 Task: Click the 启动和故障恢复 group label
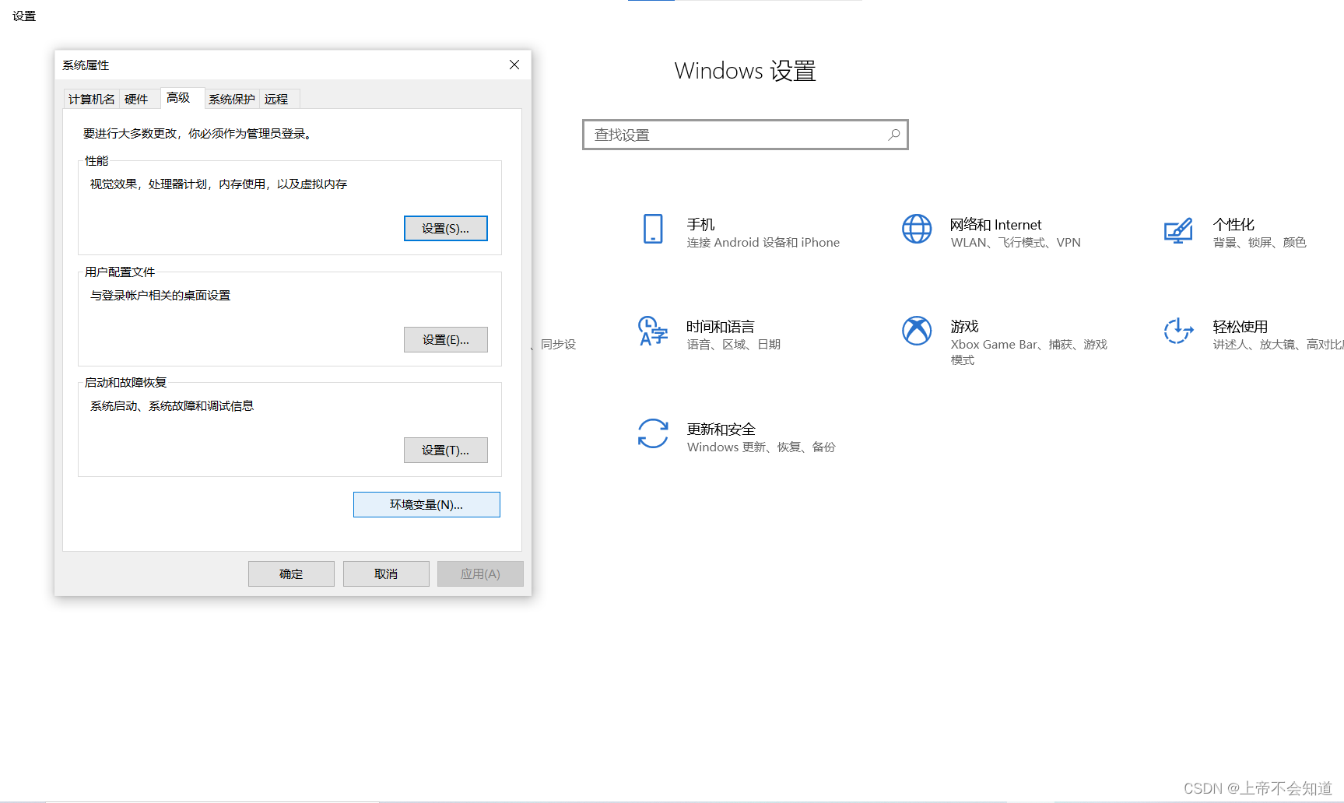[125, 382]
